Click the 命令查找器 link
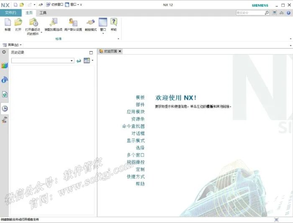 (134, 126)
